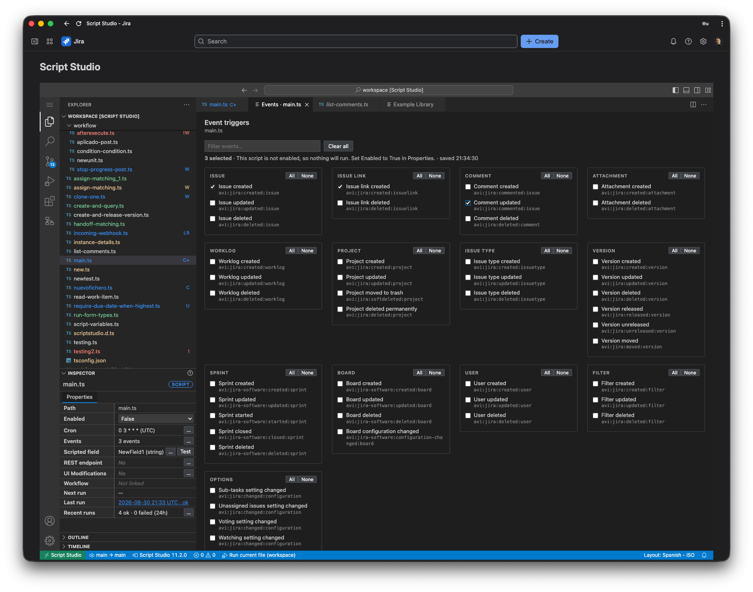This screenshot has width=753, height=592.
Task: Customize layout icon in title bar
Action: click(x=708, y=90)
